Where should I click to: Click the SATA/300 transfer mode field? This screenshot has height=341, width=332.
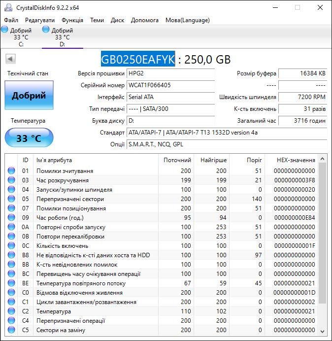pyautogui.click(x=170, y=109)
